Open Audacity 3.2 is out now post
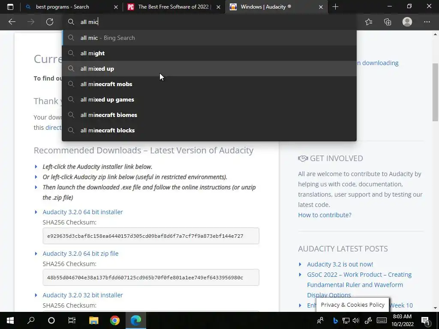The image size is (439, 329). [x=340, y=264]
